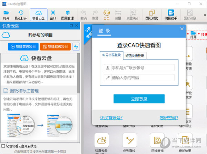Open 图层管理 layer manager

[x=68, y=15]
